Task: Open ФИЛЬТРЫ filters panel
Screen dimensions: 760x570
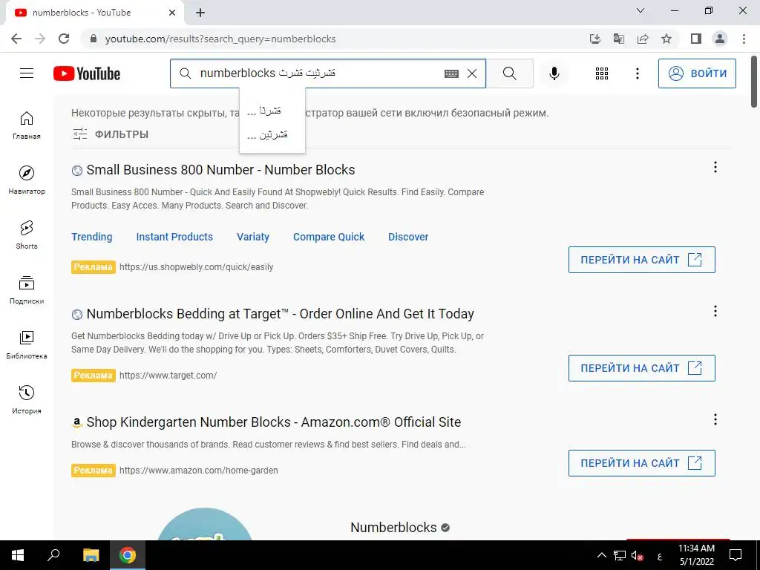Action: click(x=111, y=134)
